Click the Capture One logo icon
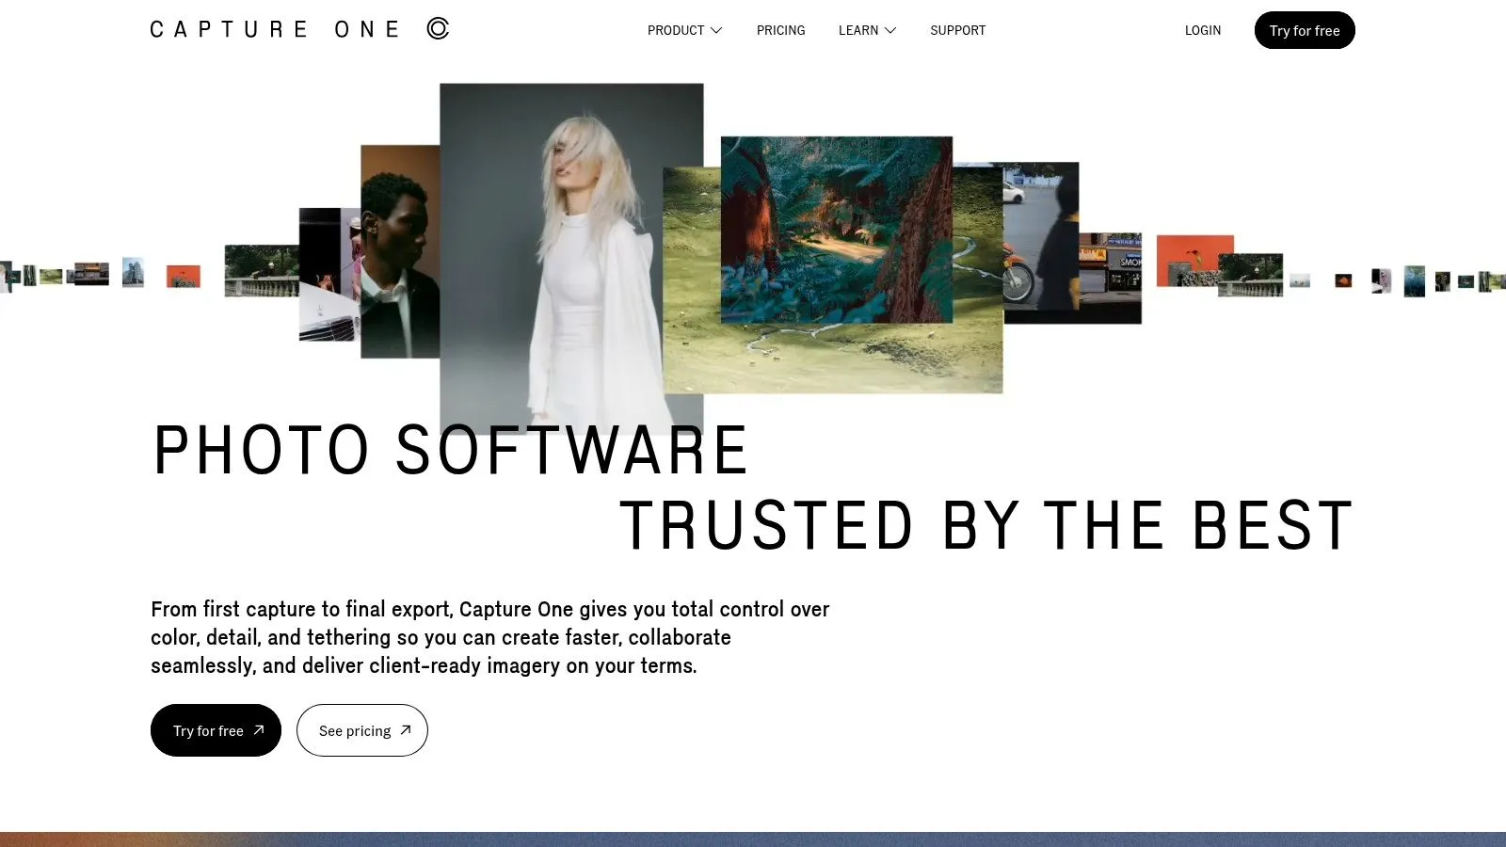1506x847 pixels. [x=438, y=29]
